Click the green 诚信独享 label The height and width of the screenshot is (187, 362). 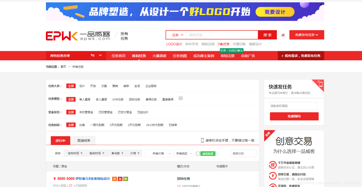[208, 153]
